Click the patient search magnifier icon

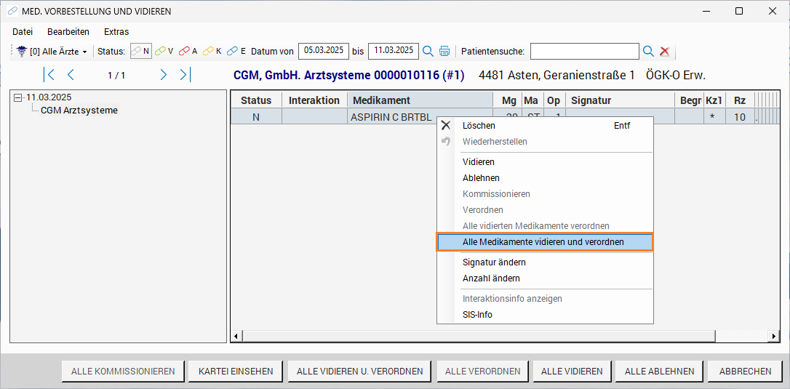(648, 51)
